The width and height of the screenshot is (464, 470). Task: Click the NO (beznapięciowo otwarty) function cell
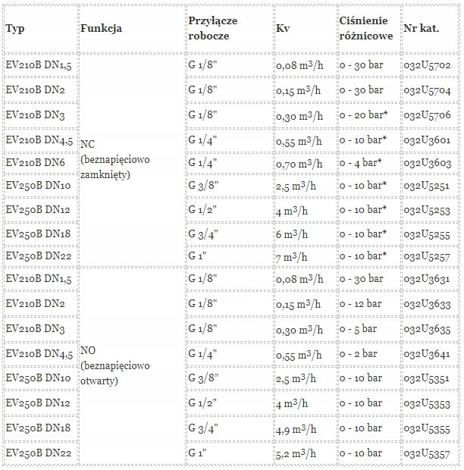point(114,365)
